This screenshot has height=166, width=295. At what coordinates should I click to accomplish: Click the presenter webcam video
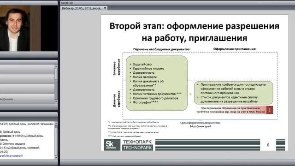[29, 28]
